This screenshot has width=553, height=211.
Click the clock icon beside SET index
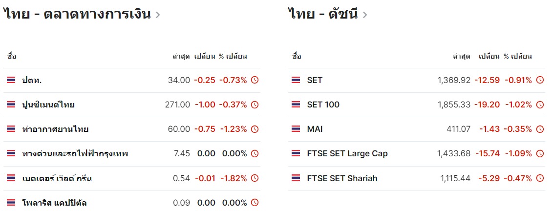point(540,80)
